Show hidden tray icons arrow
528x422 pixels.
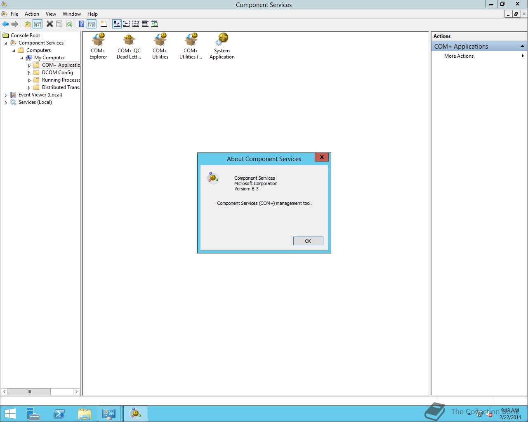(469, 414)
